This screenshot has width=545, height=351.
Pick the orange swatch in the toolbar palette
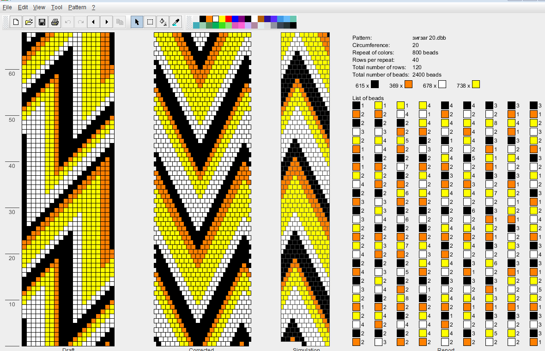tap(209, 19)
